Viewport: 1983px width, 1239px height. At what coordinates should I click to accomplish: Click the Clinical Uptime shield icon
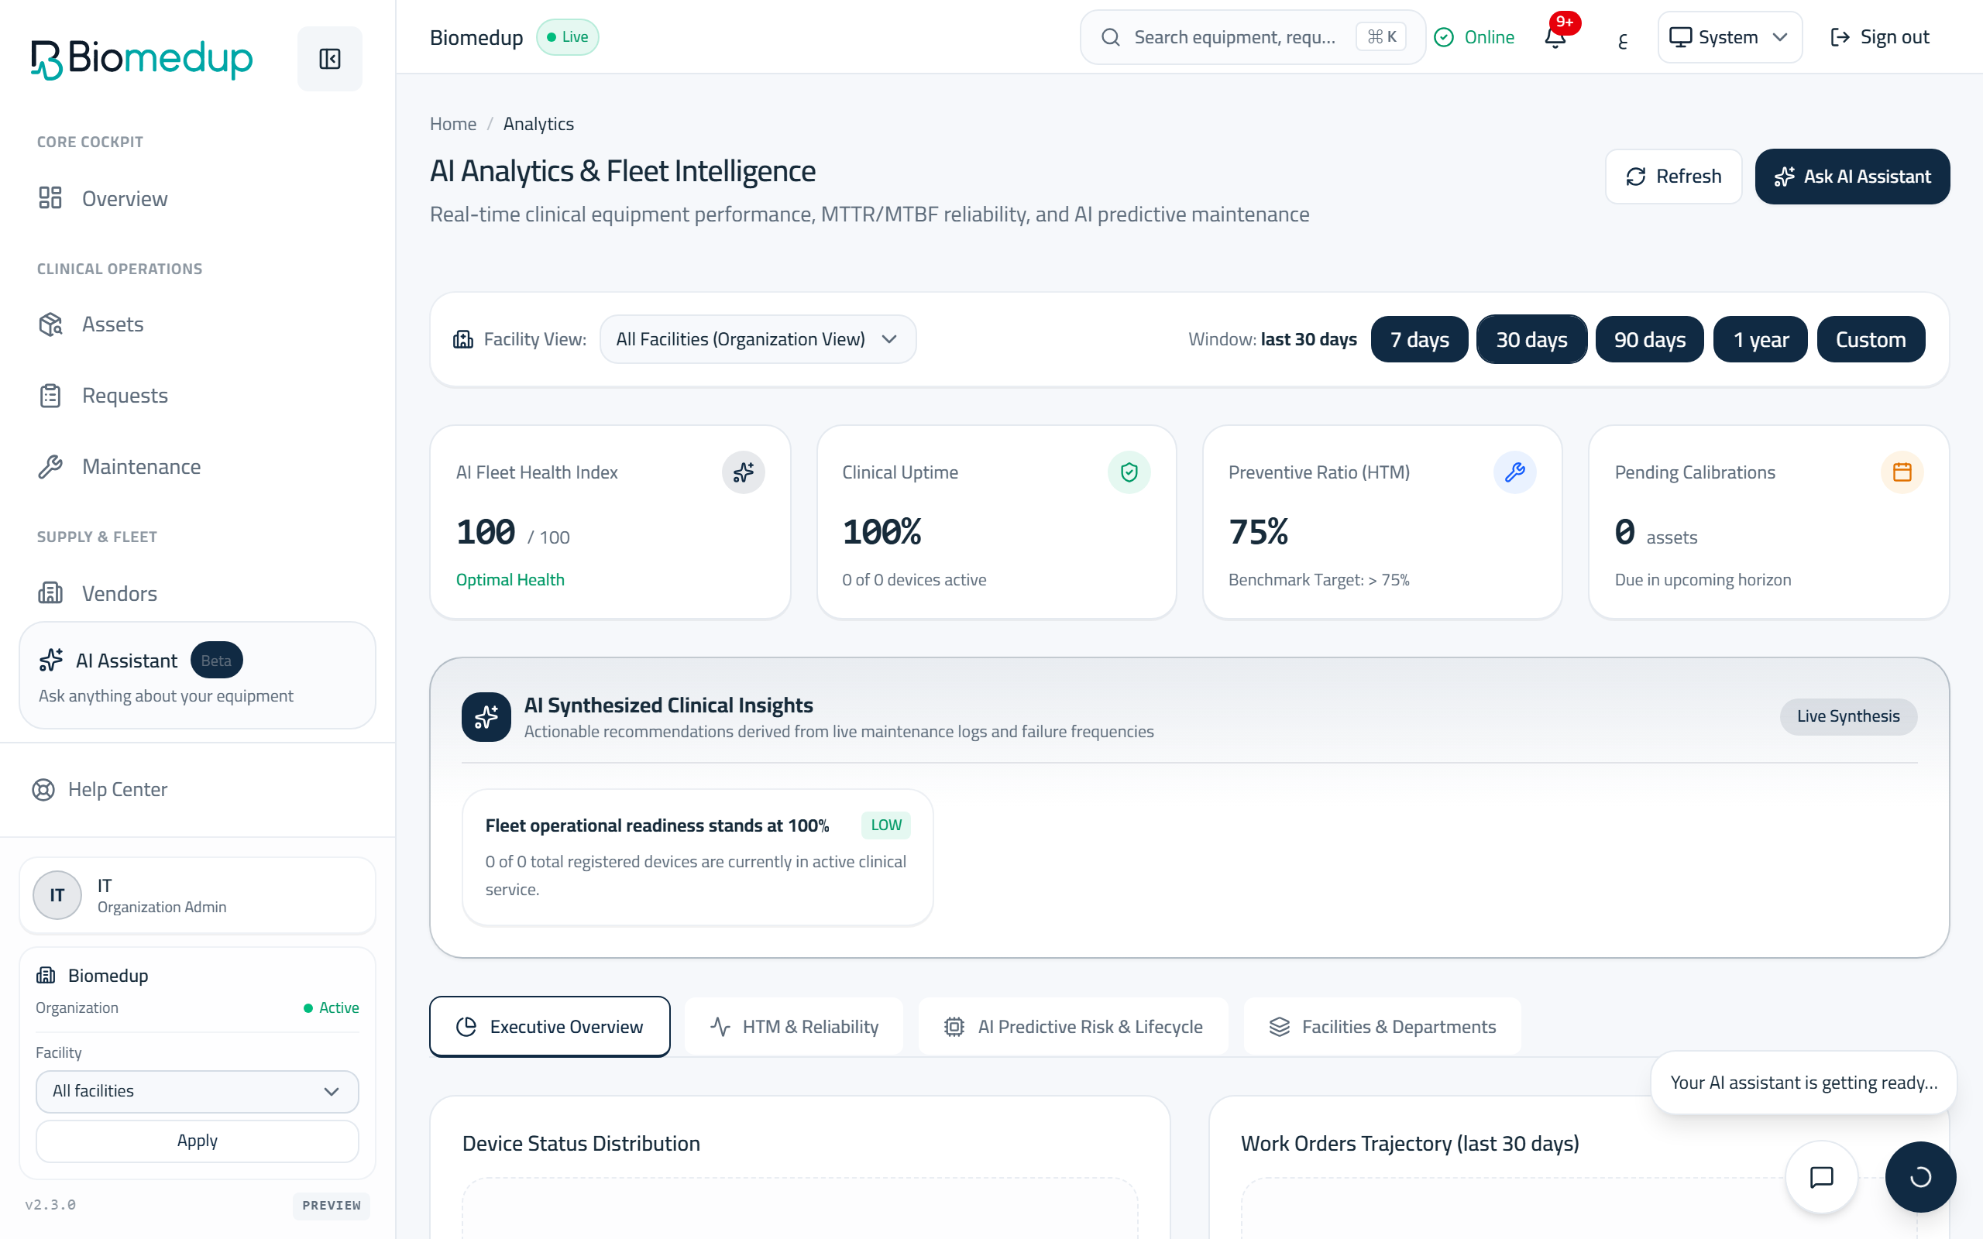coord(1129,472)
